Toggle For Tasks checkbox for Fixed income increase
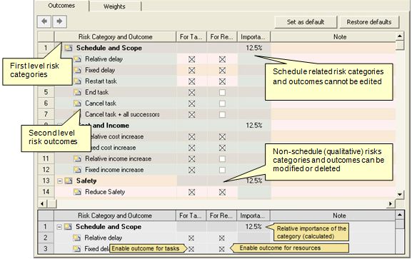Screen dimensions: 412x259 click(192, 170)
